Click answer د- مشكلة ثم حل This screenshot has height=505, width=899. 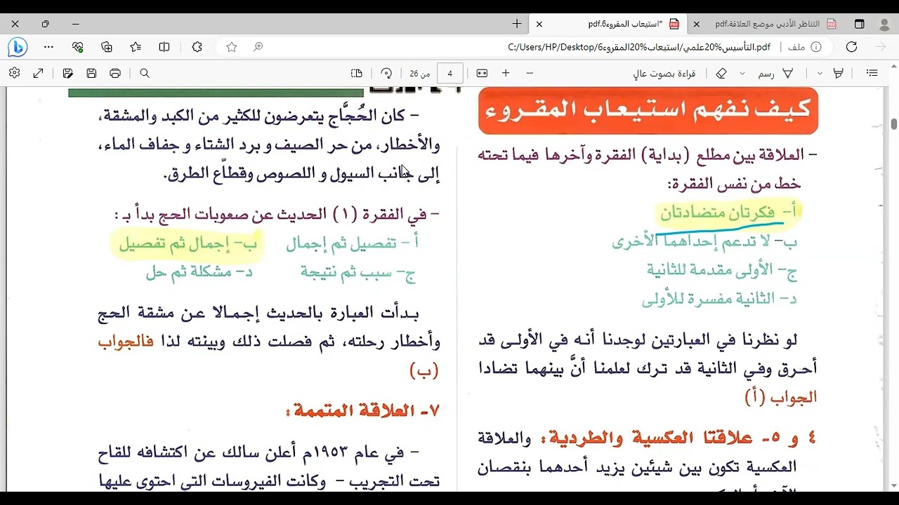(199, 272)
